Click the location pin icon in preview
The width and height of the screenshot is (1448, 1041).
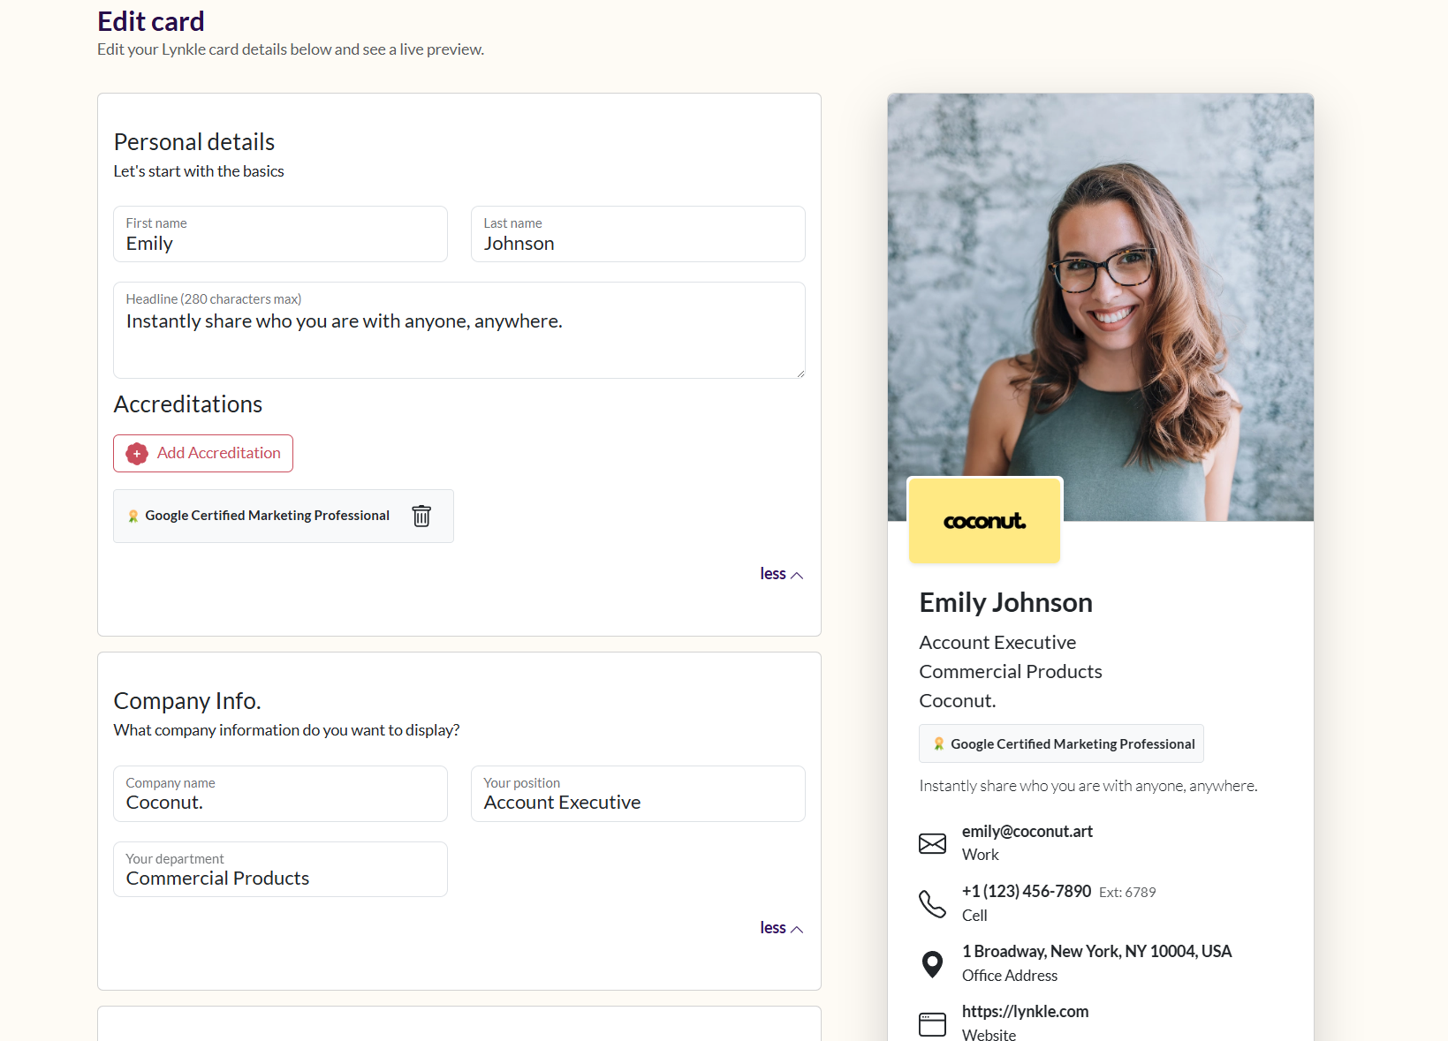click(932, 964)
